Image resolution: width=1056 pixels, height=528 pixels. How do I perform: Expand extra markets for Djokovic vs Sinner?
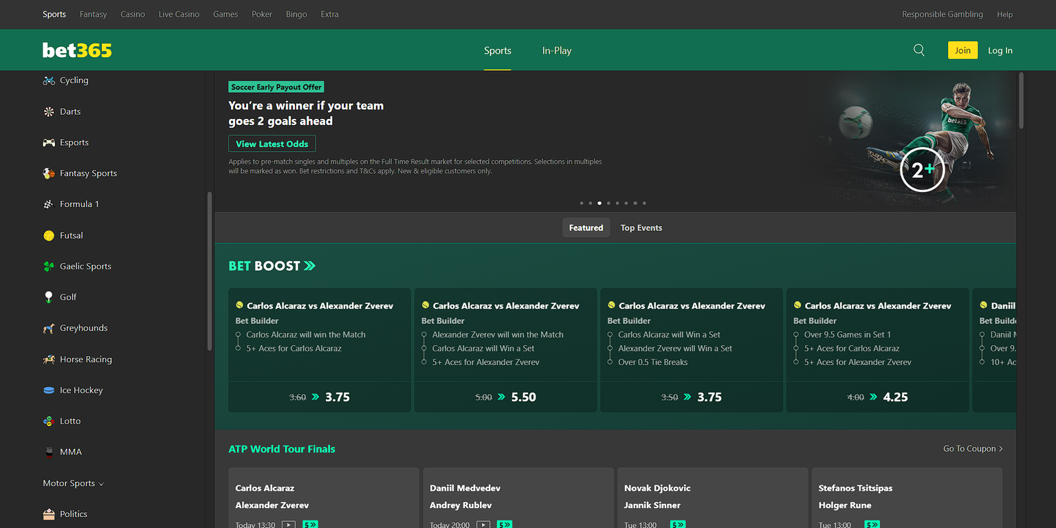(677, 523)
